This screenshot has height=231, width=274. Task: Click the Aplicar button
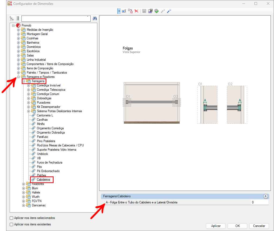coord(216,226)
